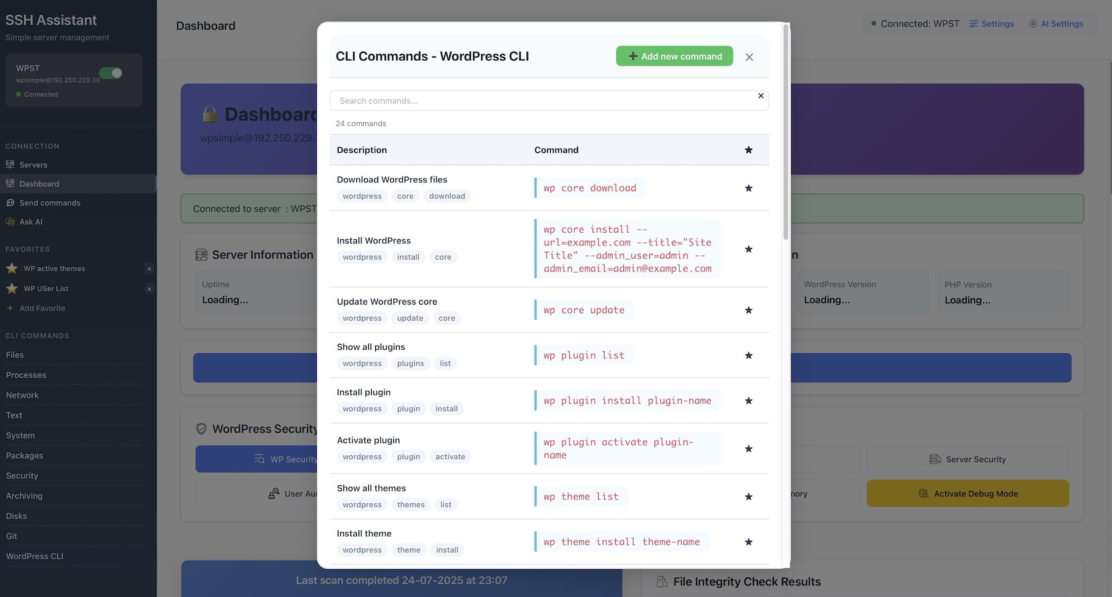The height and width of the screenshot is (597, 1112).
Task: Remove WP active themes favorite
Action: point(149,269)
